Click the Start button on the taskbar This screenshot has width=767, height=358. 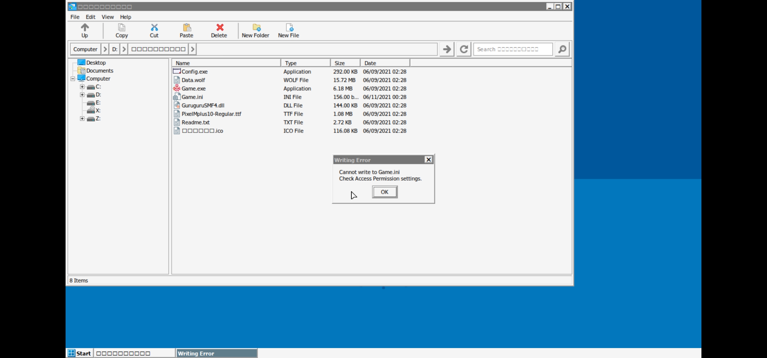click(80, 353)
